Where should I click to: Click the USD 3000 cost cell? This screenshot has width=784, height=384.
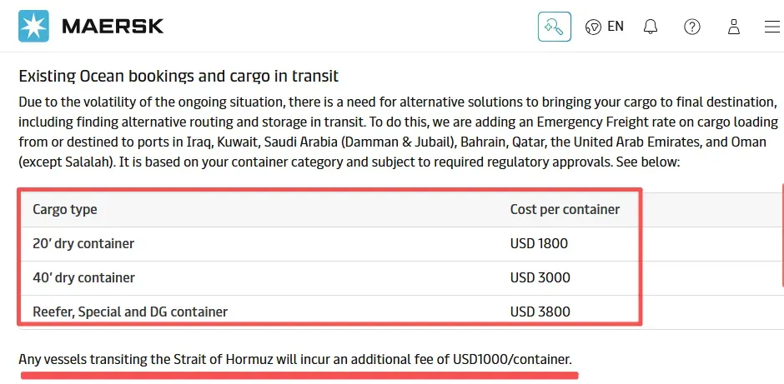pos(540,277)
